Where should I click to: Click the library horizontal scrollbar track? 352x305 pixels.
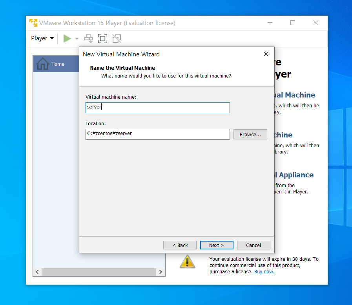tap(99, 272)
